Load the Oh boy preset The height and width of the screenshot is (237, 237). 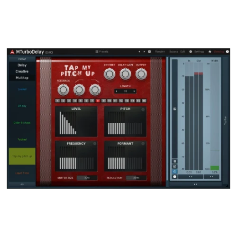tap(22, 106)
